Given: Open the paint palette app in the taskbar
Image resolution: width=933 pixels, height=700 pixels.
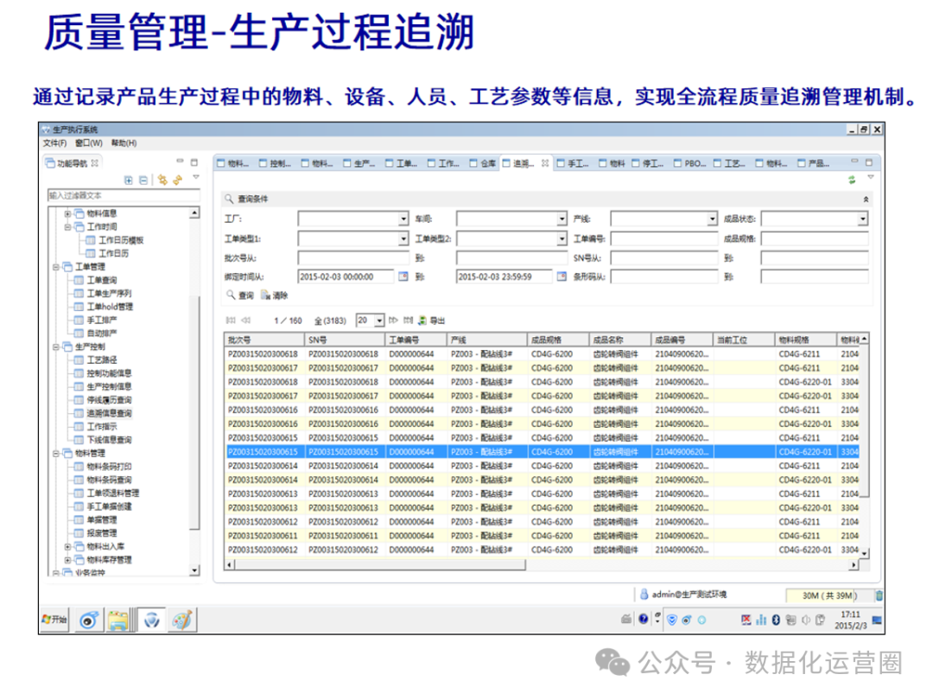Looking at the screenshot, I should (182, 620).
